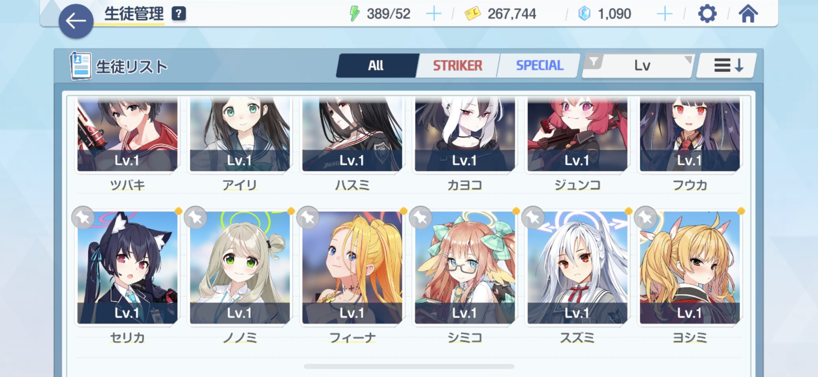The width and height of the screenshot is (818, 377).
Task: Tap the back arrow button
Action: [x=76, y=21]
